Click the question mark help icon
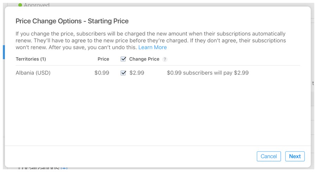Image resolution: width=317 pixels, height=172 pixels. pyautogui.click(x=165, y=59)
